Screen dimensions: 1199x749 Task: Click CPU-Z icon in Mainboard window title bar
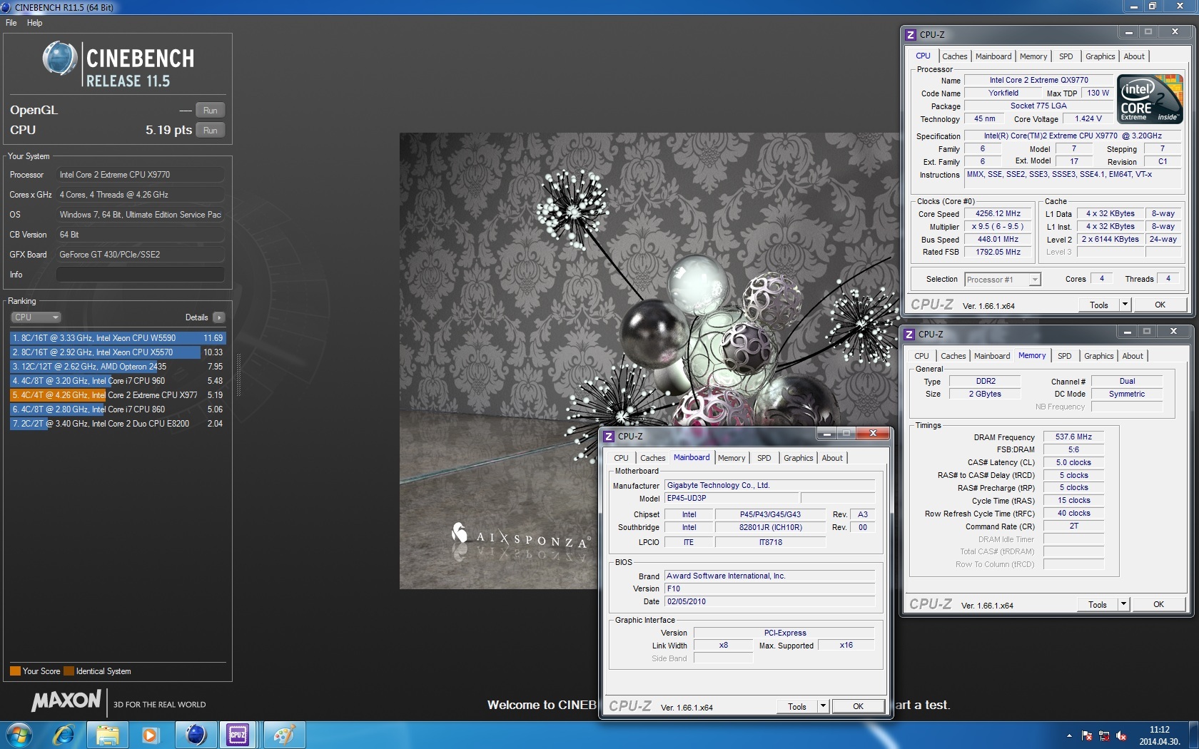(x=609, y=436)
